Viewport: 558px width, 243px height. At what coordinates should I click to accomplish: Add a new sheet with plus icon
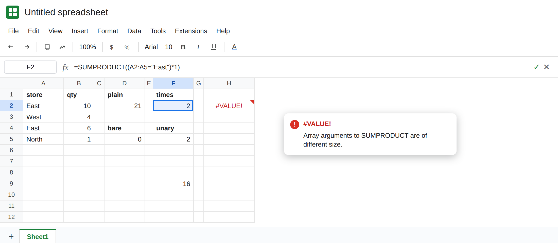tap(11, 236)
